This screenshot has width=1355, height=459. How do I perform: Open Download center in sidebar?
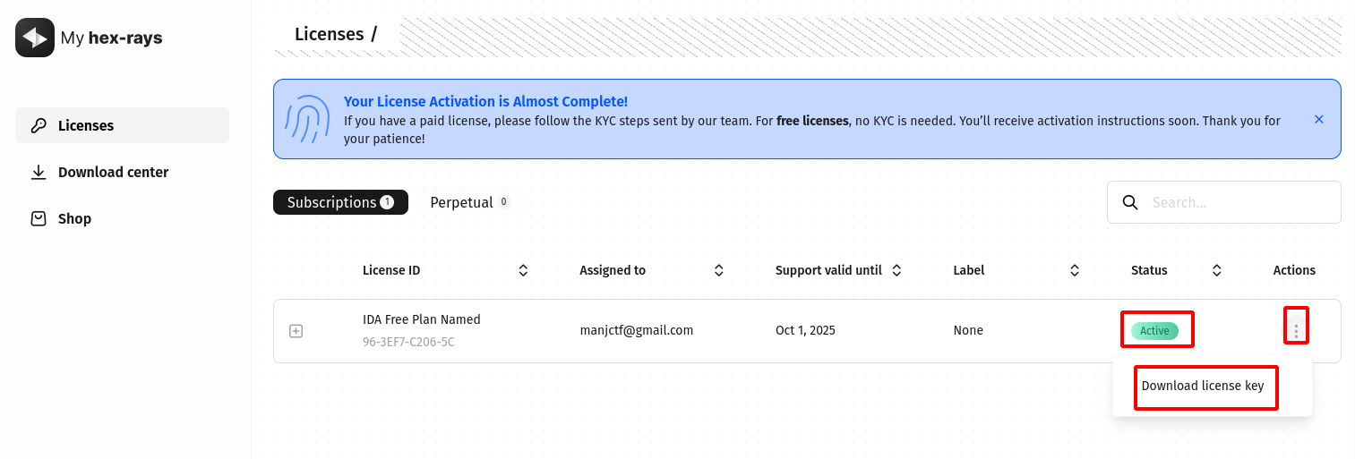113,172
